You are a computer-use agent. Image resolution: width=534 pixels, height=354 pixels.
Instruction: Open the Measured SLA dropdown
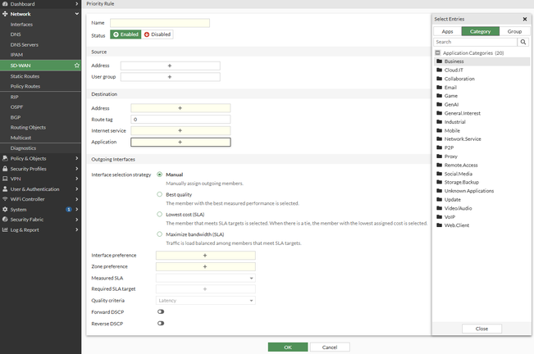point(205,278)
